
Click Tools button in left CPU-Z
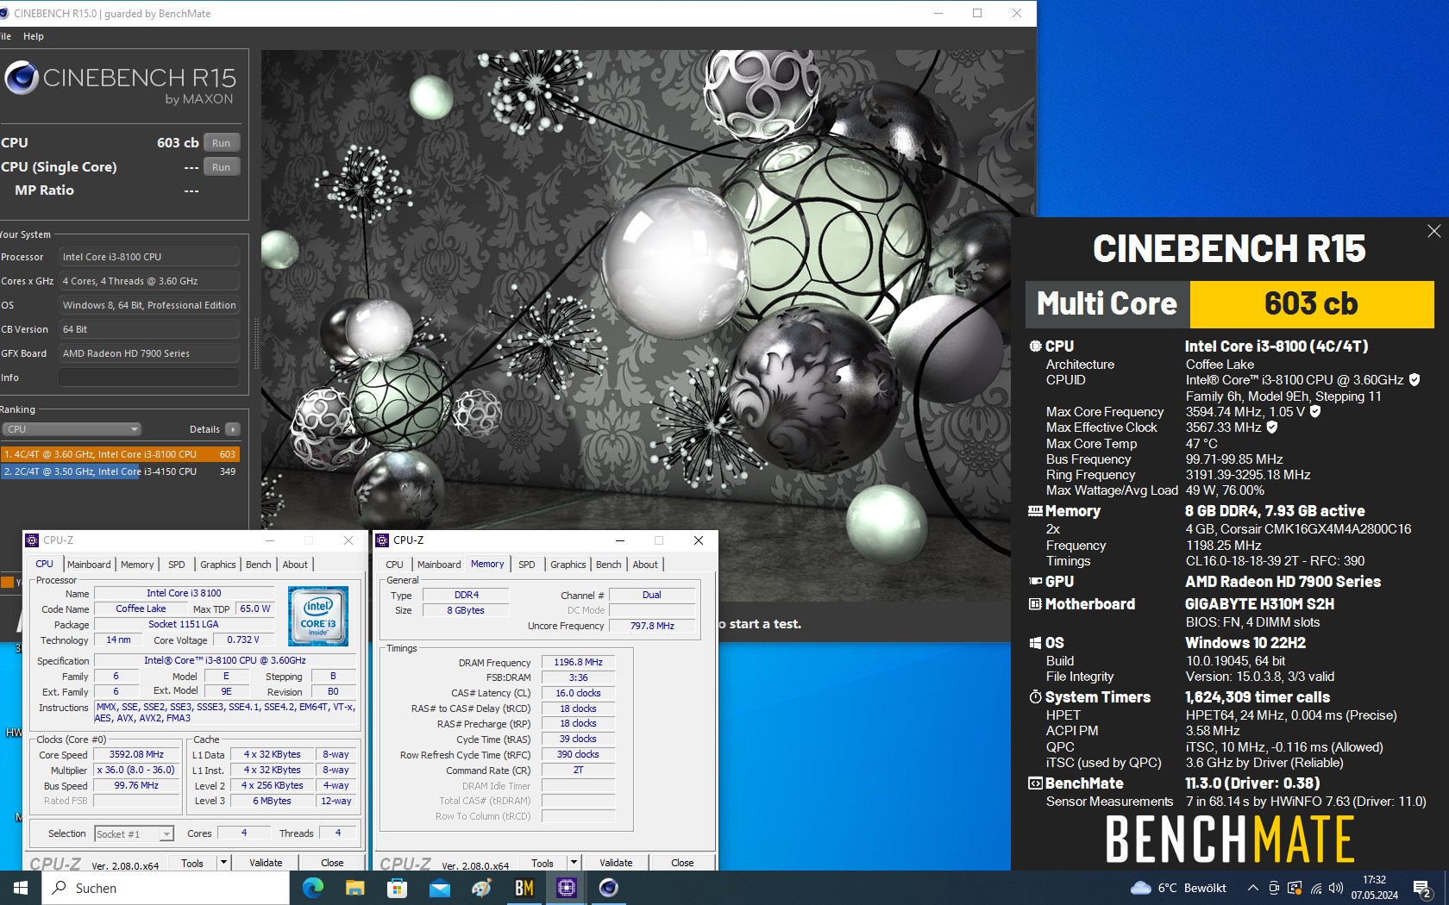coord(193,863)
